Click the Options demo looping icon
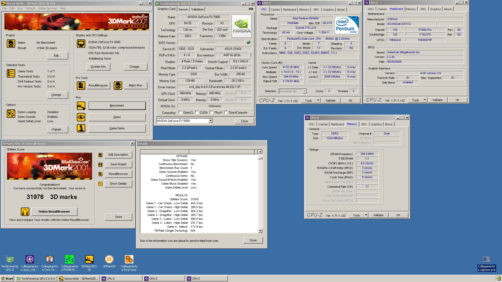The image size is (502, 282). click(11, 114)
